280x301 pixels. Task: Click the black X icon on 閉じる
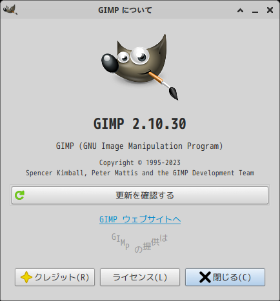(x=205, y=277)
